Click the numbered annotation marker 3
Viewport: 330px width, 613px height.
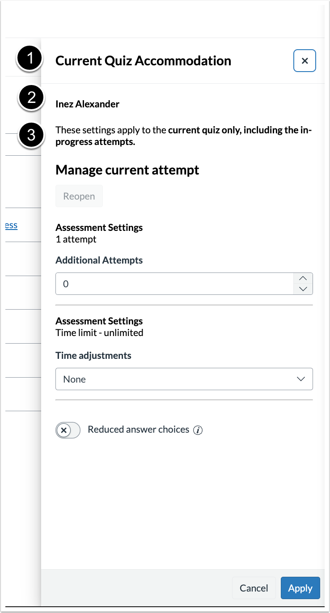pyautogui.click(x=31, y=135)
